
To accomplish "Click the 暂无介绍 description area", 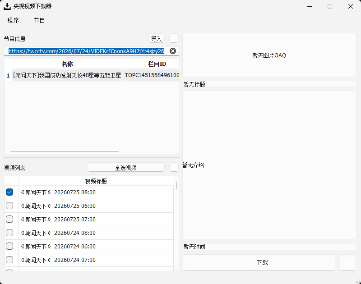I will click(x=269, y=165).
